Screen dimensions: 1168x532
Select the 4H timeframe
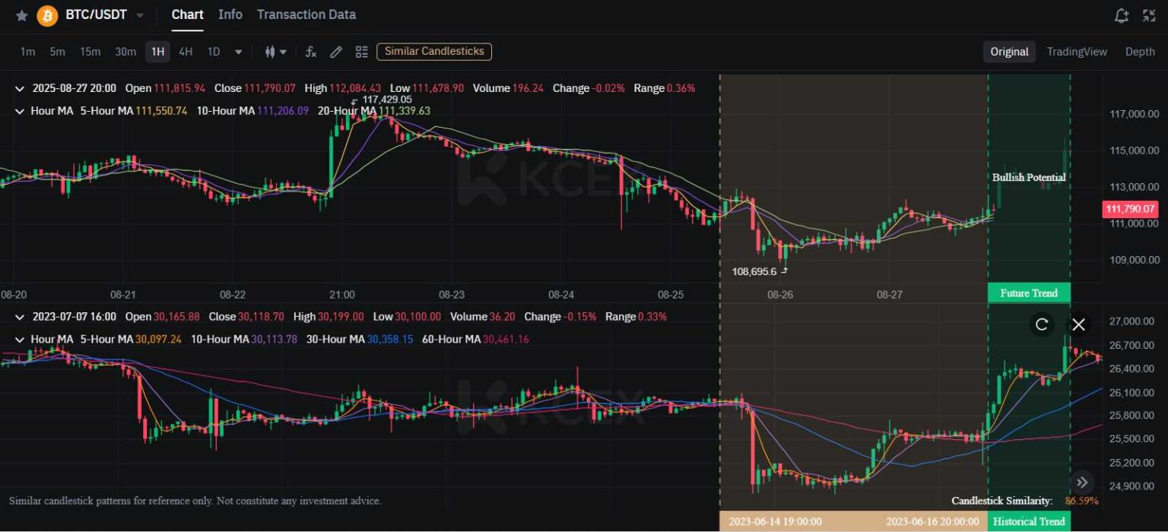(x=186, y=52)
